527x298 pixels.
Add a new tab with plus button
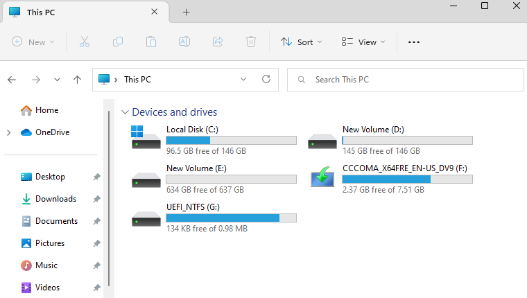coord(187,12)
